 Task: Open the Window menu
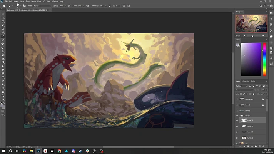(x=55, y=2)
